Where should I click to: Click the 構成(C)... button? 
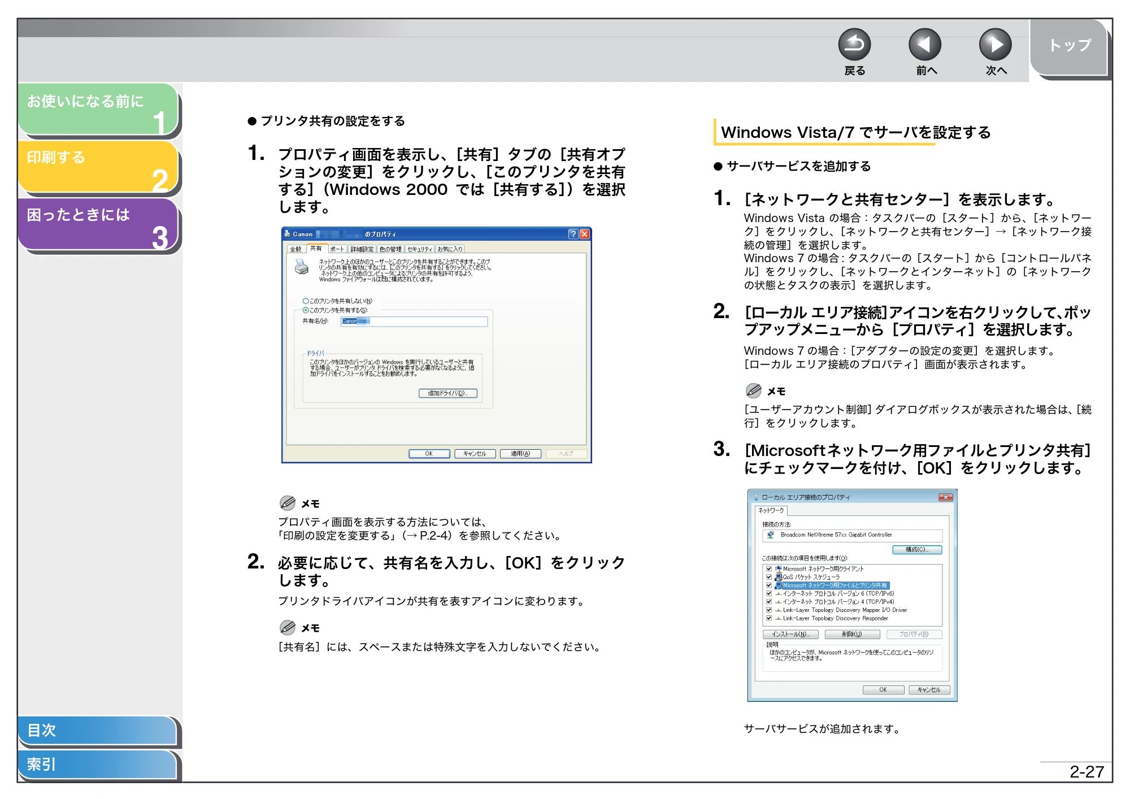917,550
